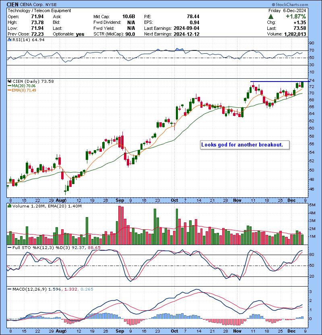Click the RSI(14) line icon

(9, 40)
